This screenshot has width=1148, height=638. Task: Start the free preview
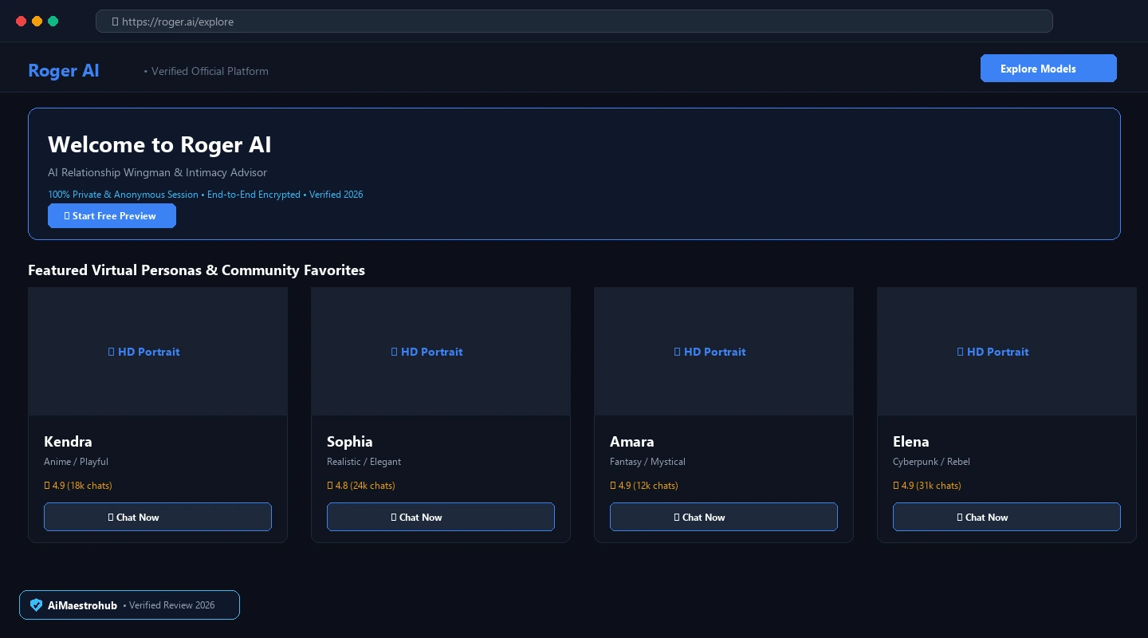112,216
